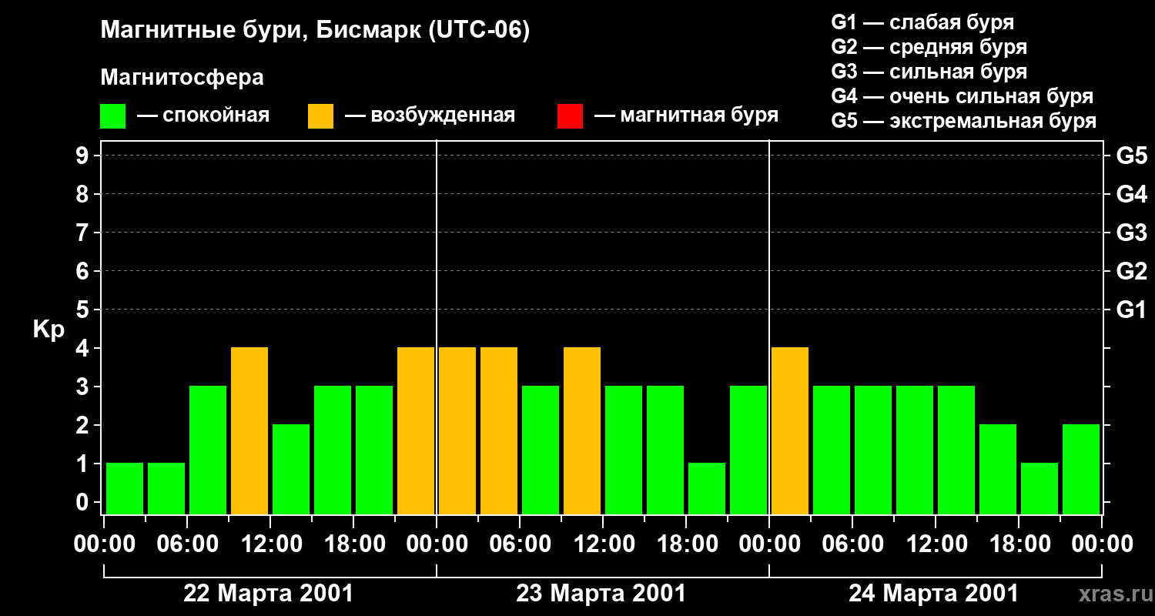Viewport: 1155px width, 616px height.
Task: Click the '18:00' time label for 23 March
Action: [686, 544]
